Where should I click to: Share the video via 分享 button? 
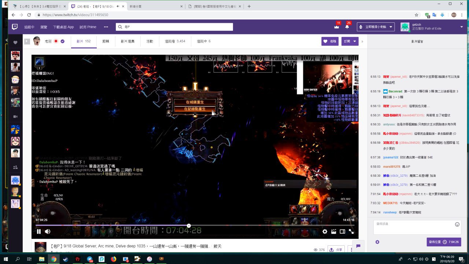[x=336, y=250]
